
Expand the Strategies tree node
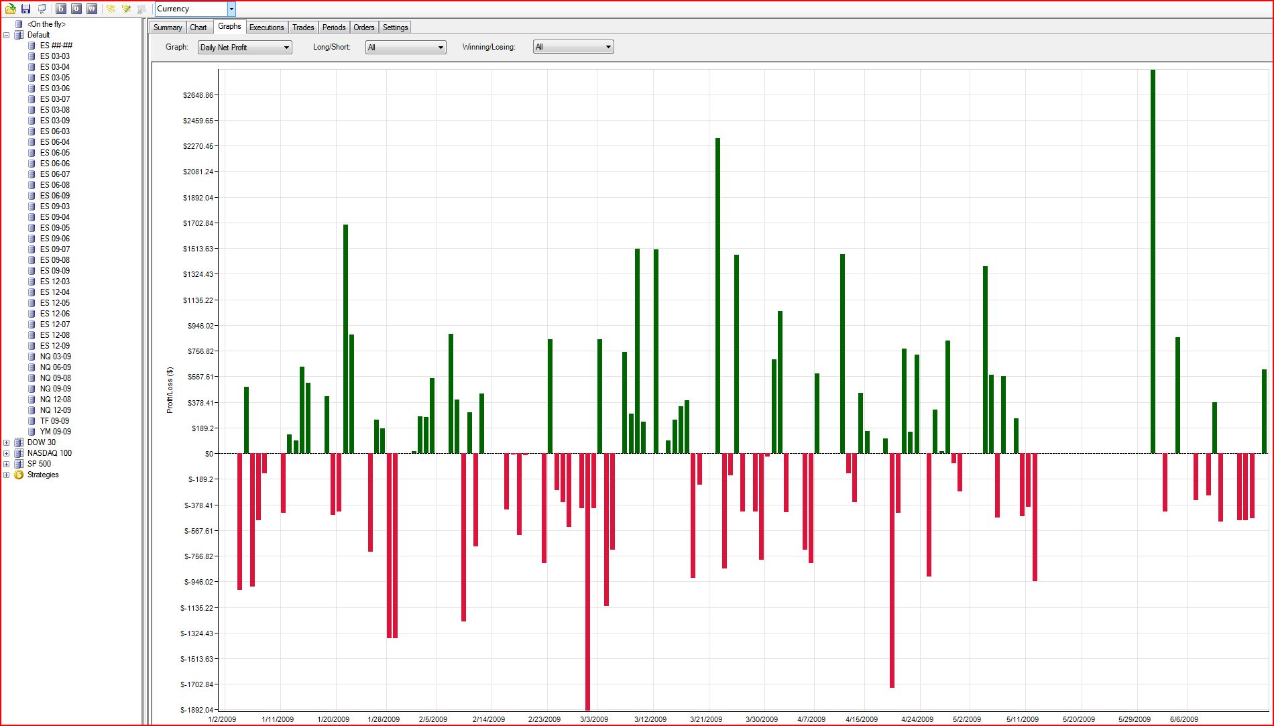7,475
